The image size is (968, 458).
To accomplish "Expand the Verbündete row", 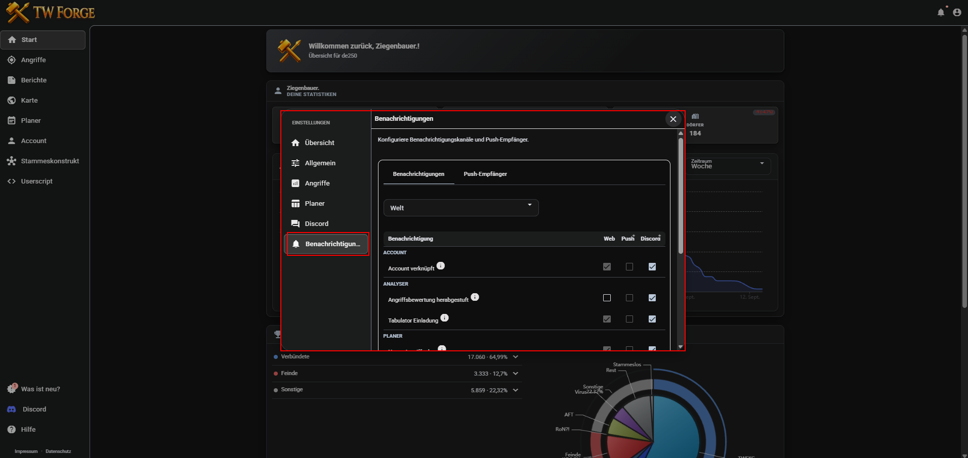I will coord(516,357).
